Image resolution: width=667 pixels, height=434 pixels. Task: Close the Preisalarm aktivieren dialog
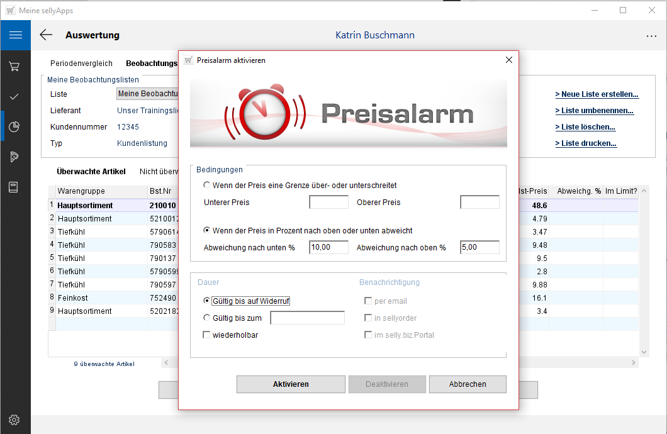tap(508, 60)
